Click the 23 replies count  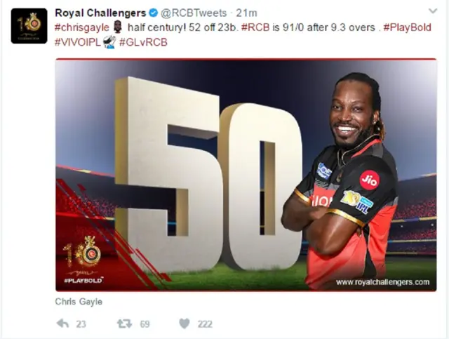pyautogui.click(x=81, y=324)
